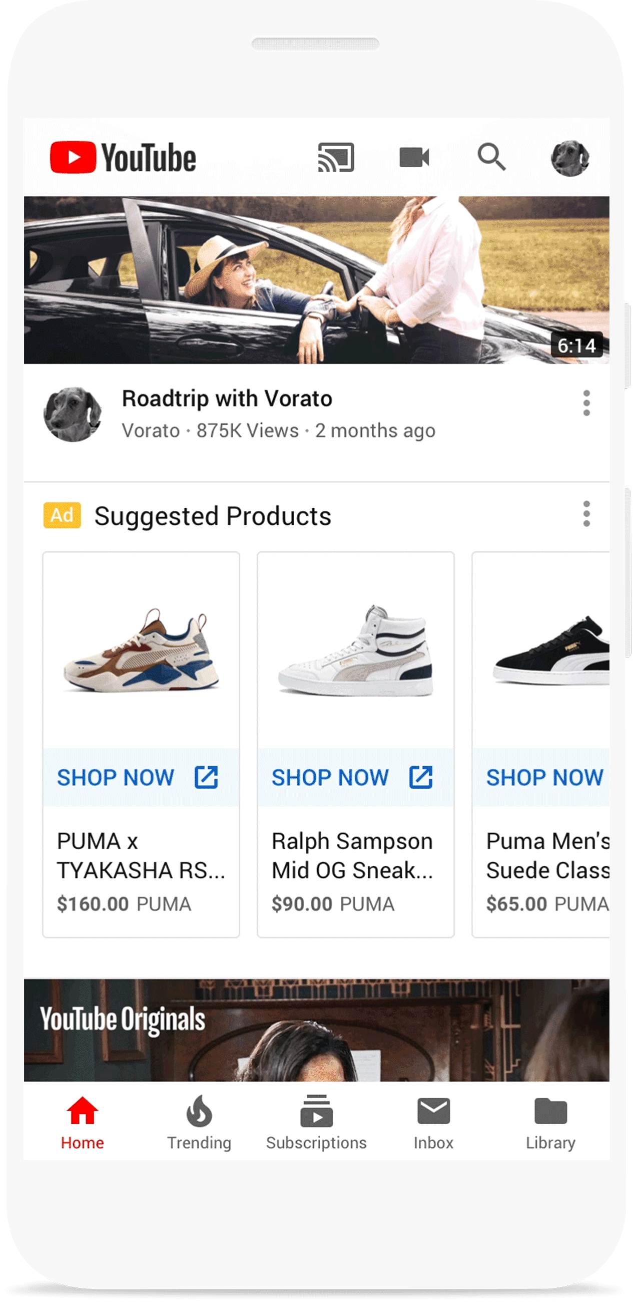Expand Suggested Products ad options menu
This screenshot has height=1302, width=633.
click(586, 514)
